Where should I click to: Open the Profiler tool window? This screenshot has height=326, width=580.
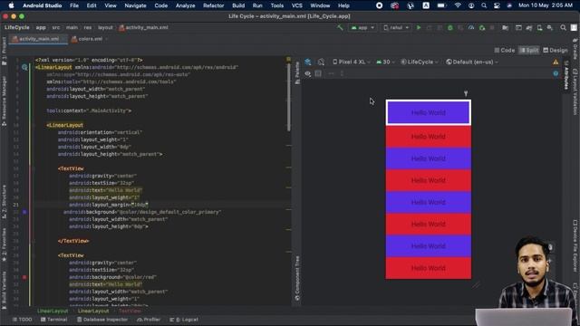[x=149, y=320]
